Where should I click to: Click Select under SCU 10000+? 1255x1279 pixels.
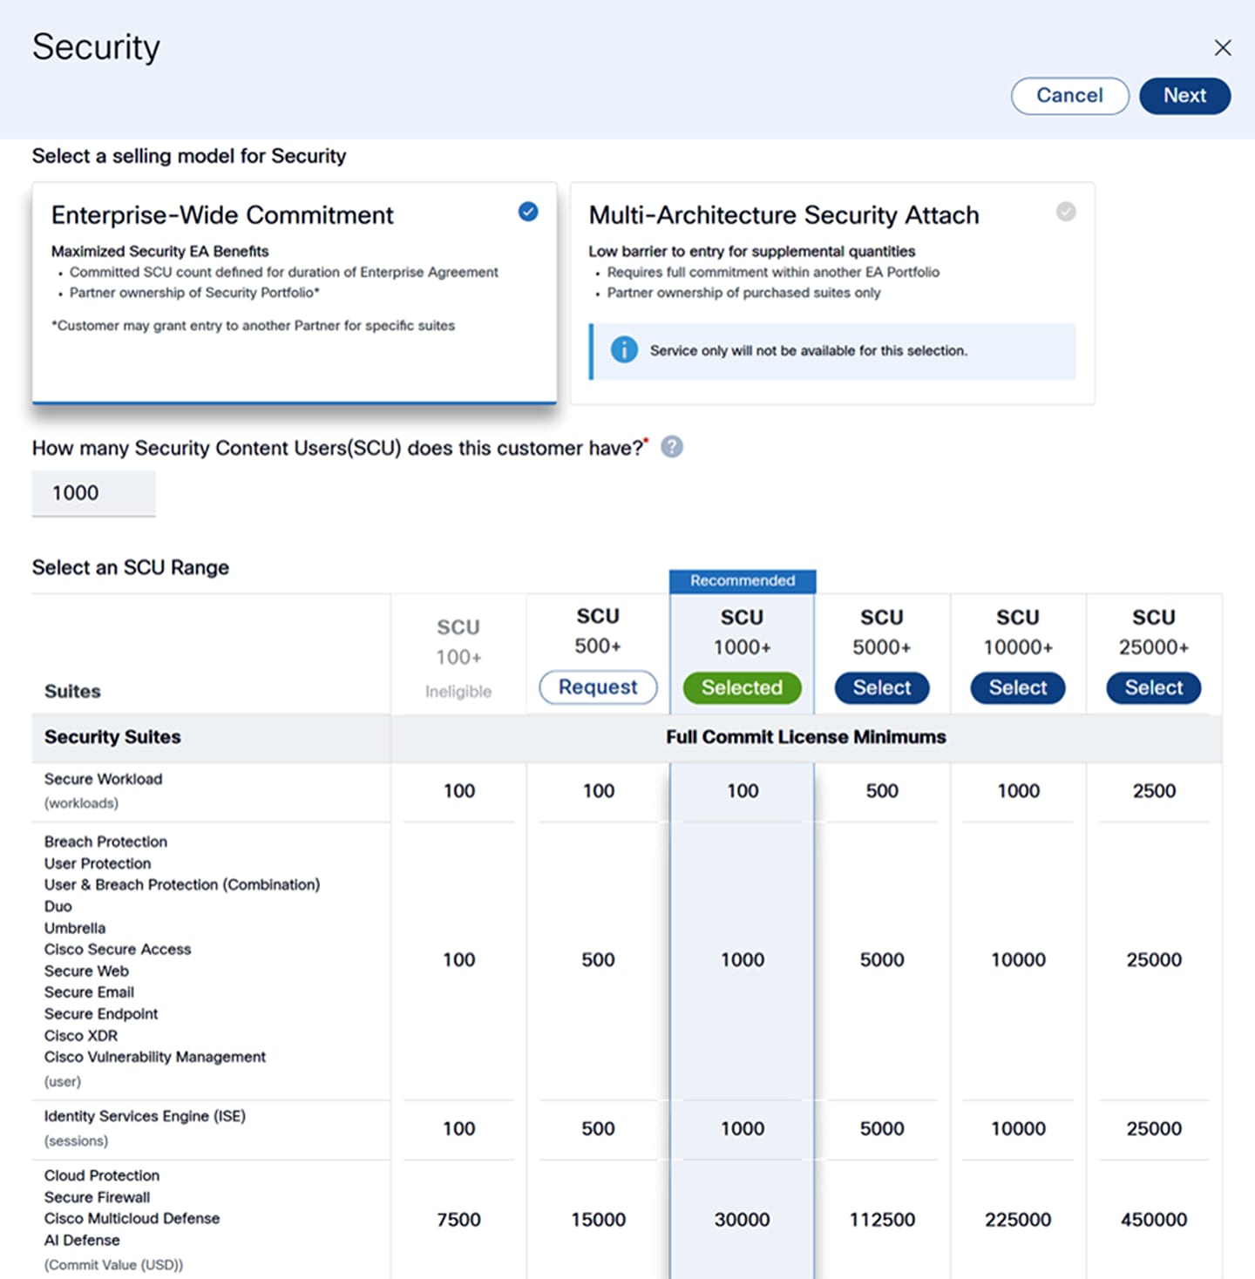1018,688
